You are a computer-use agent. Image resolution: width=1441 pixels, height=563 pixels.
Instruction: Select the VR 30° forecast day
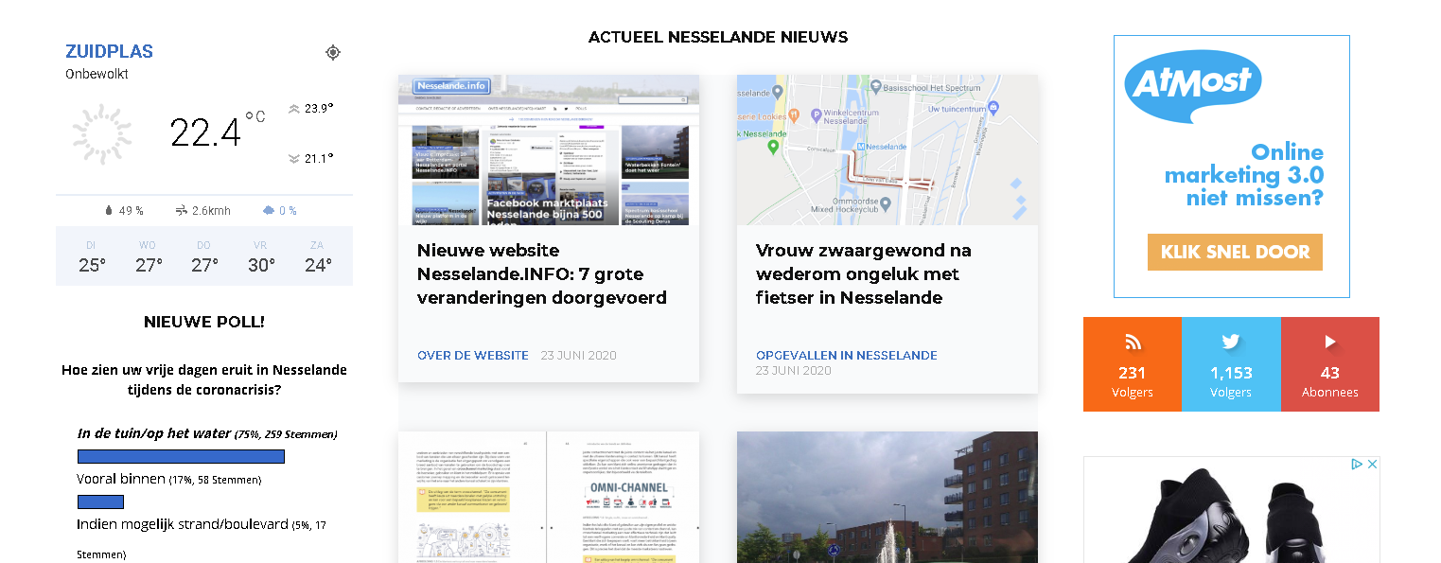(x=260, y=257)
